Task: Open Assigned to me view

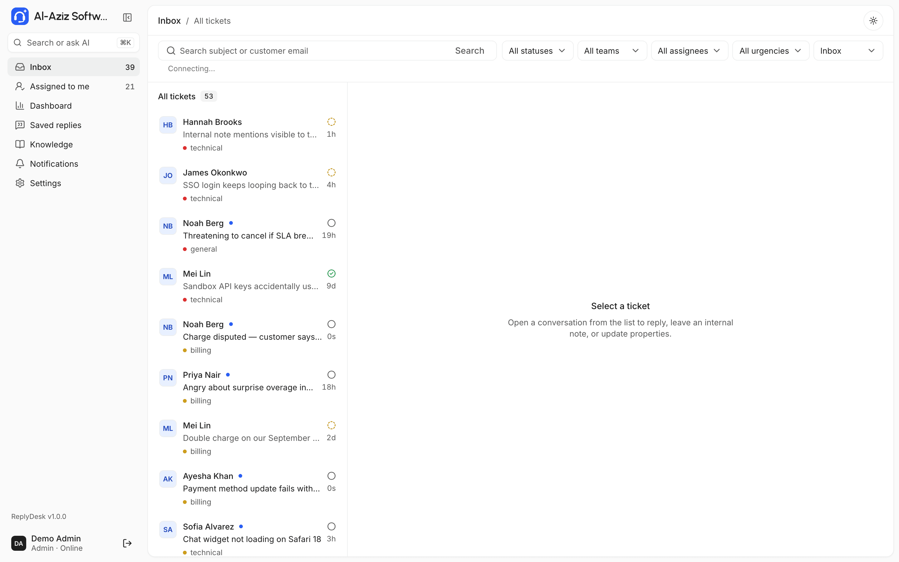Action: [74, 86]
